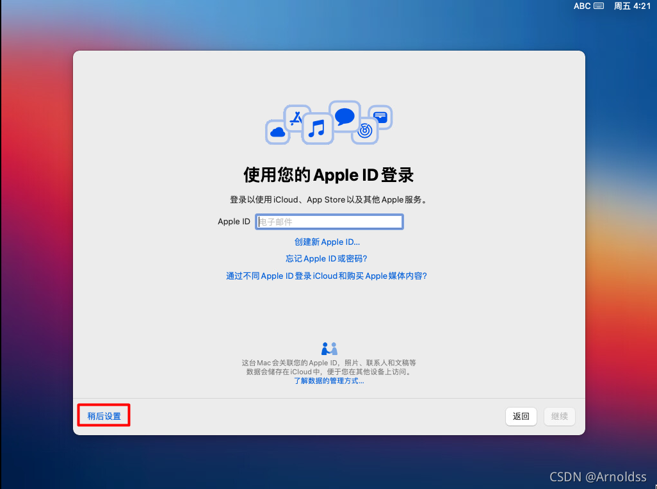Click the 这台 Mac 会关联您的 Apple ID text
Image resolution: width=657 pixels, height=489 pixels.
[329, 367]
